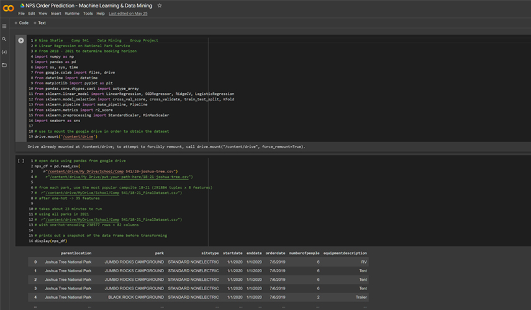Click 'STANDARD NONELECTRIC' in row 0
The image size is (531, 310).
tap(193, 262)
